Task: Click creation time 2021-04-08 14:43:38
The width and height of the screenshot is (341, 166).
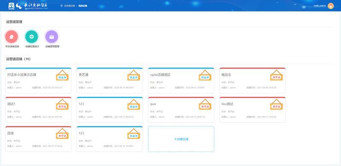Action: (267, 88)
